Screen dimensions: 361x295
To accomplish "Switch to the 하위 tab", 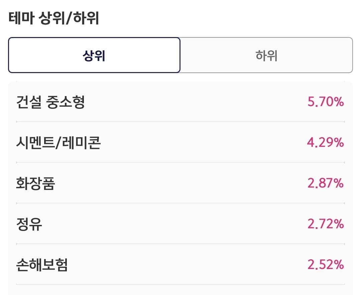I will pos(266,55).
